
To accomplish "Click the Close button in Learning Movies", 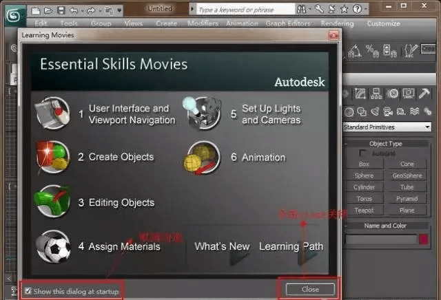I will pos(310,289).
